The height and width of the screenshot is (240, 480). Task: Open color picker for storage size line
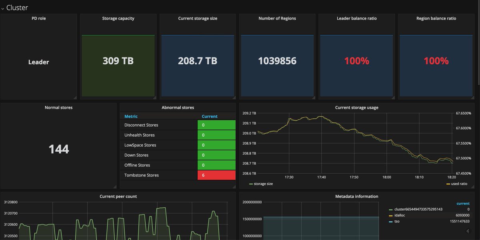[x=251, y=184]
